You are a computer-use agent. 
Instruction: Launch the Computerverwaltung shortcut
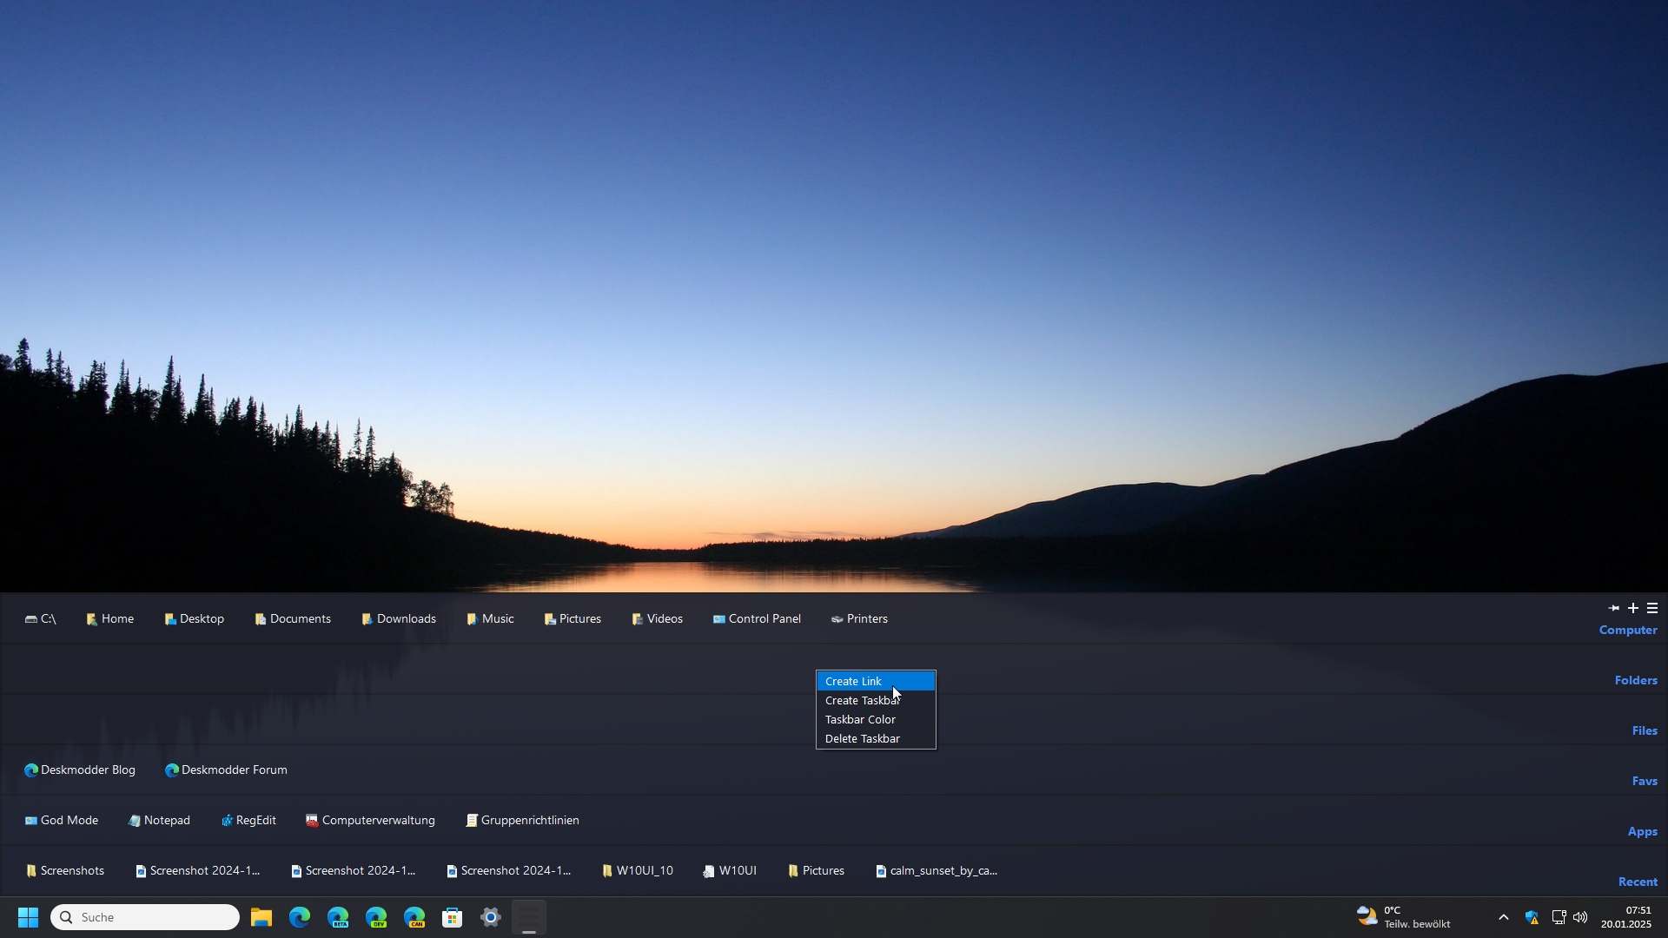coord(370,821)
